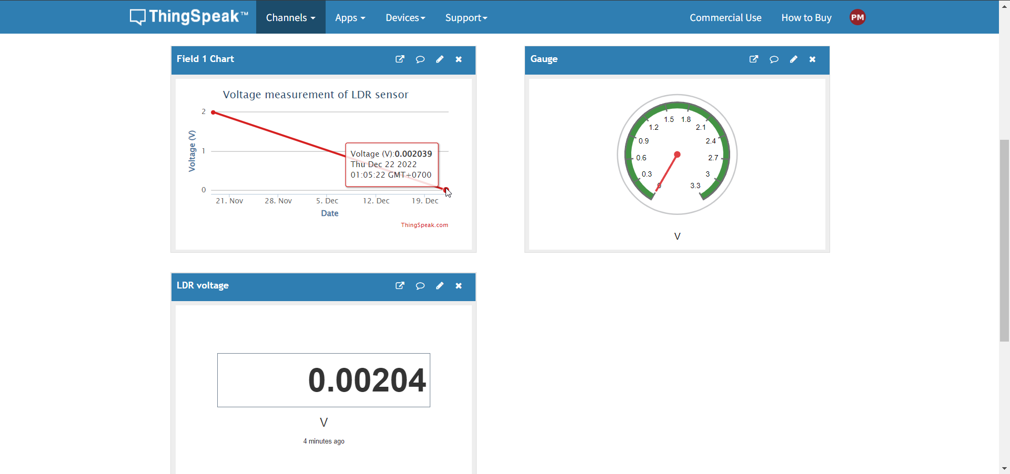The width and height of the screenshot is (1010, 474).
Task: Click the '12. Dec' axis label
Action: (x=376, y=201)
